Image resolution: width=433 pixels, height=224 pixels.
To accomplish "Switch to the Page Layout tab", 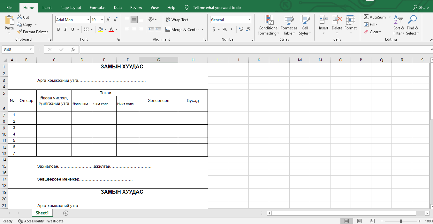I will [x=71, y=7].
